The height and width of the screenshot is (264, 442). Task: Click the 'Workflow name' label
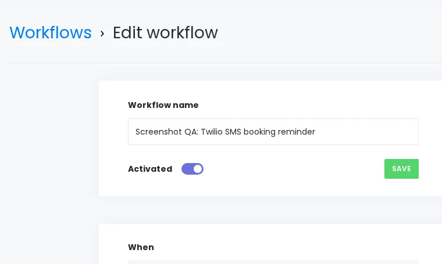coord(163,105)
